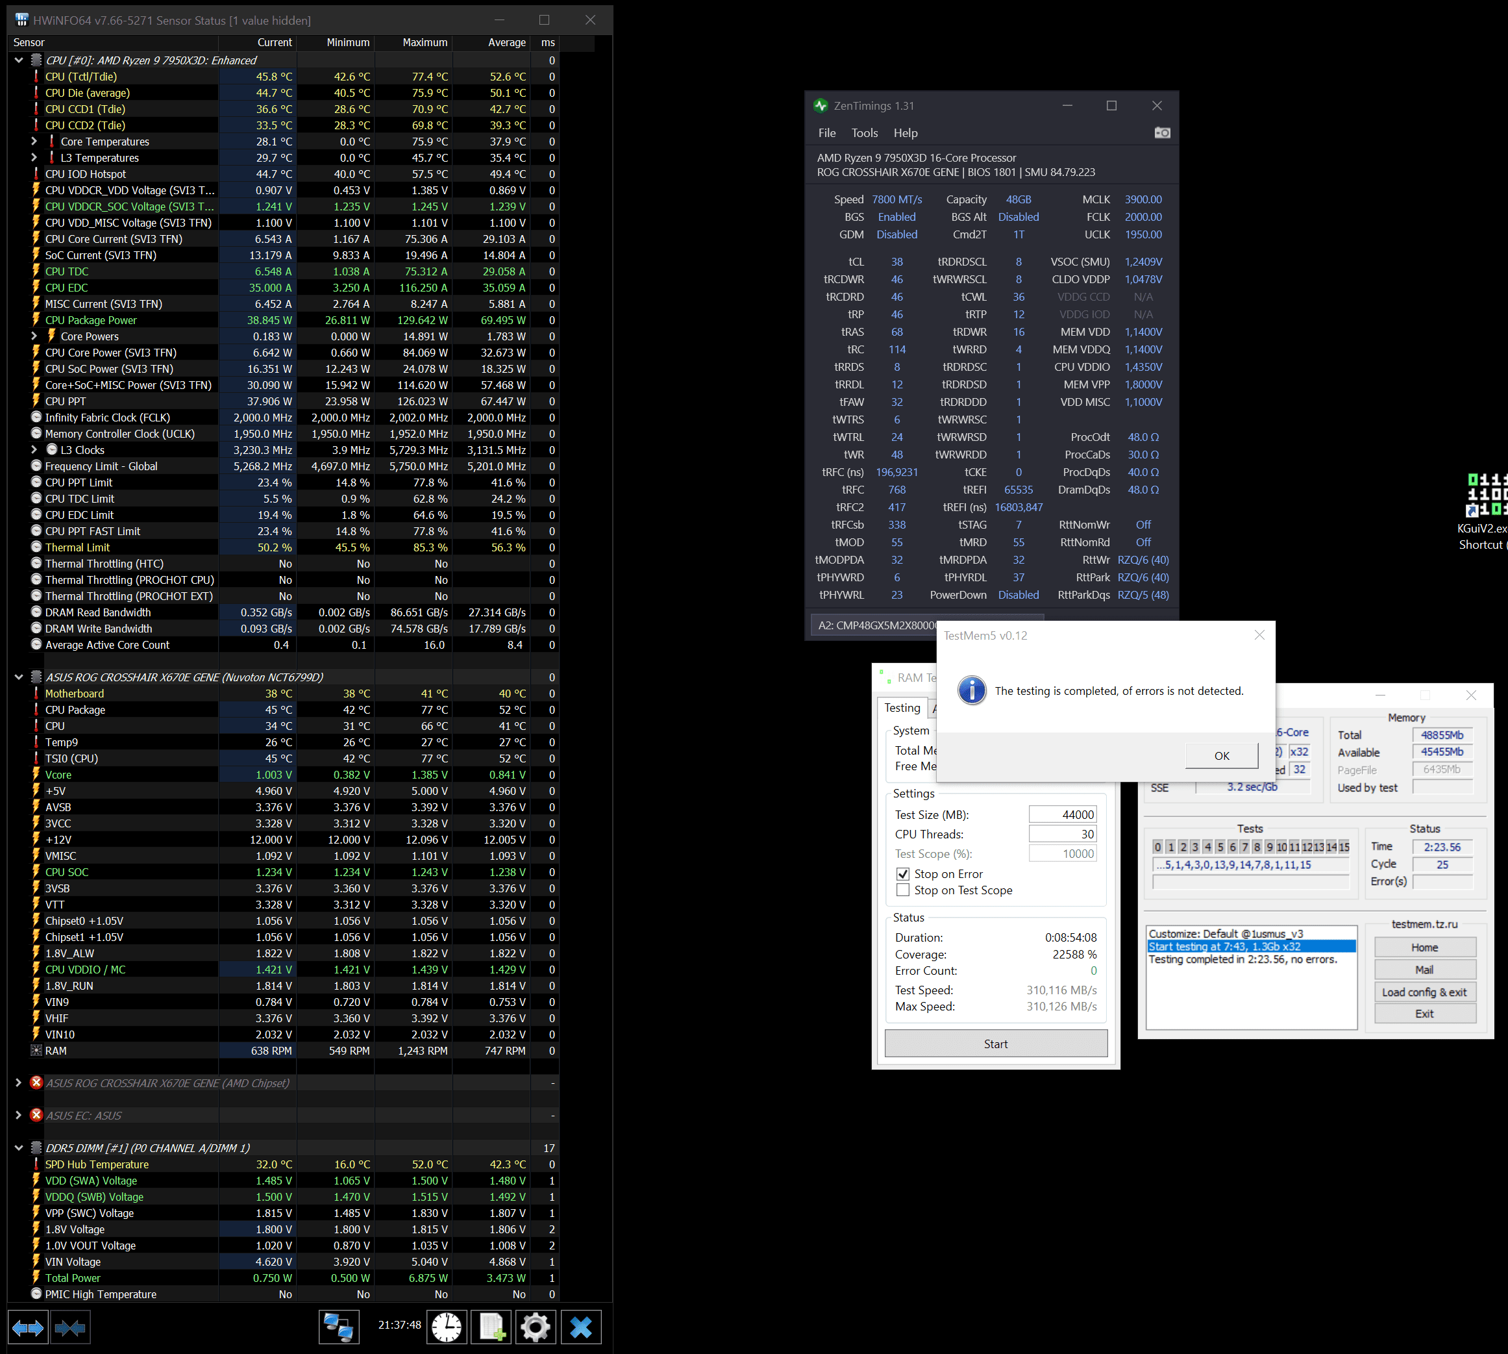Screen dimensions: 1508x1354
Task: Click the tRFC (ns) value 196,9231 in ZenTimings
Action: pyautogui.click(x=896, y=471)
